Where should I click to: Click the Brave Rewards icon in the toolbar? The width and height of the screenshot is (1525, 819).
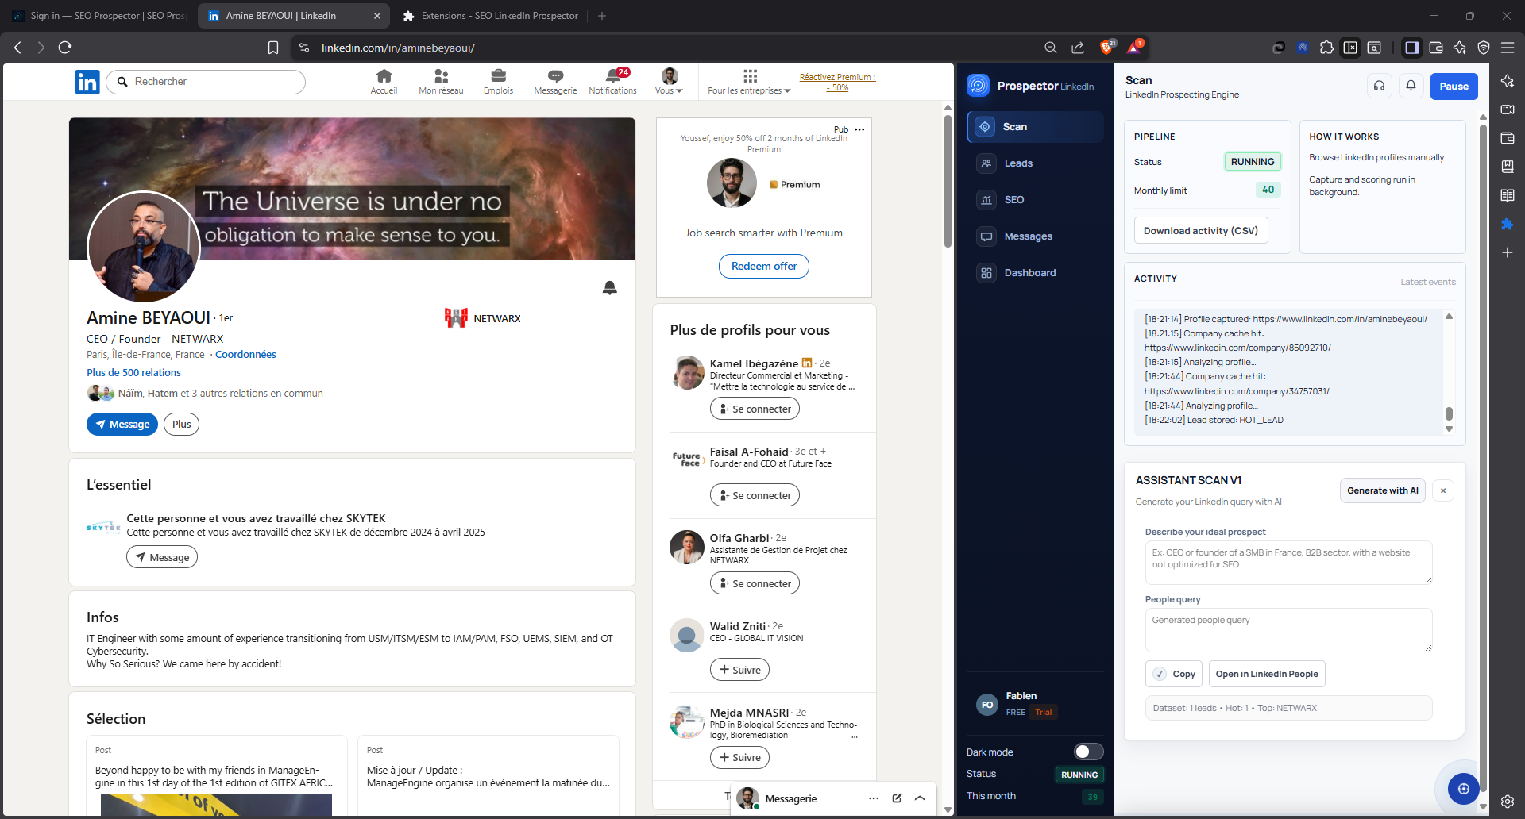pos(1135,47)
